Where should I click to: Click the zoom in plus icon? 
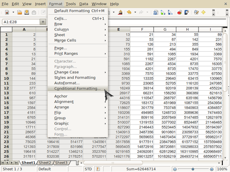point(212,169)
